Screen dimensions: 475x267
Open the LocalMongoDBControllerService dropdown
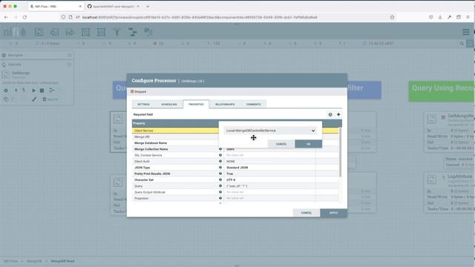(x=270, y=131)
